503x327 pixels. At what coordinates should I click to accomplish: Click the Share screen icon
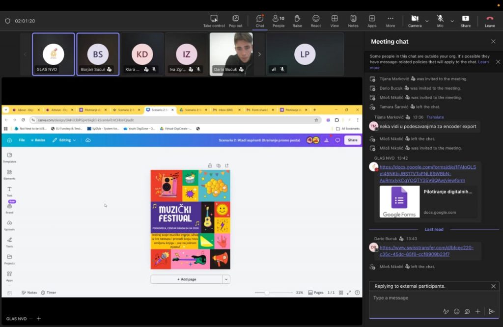click(465, 21)
